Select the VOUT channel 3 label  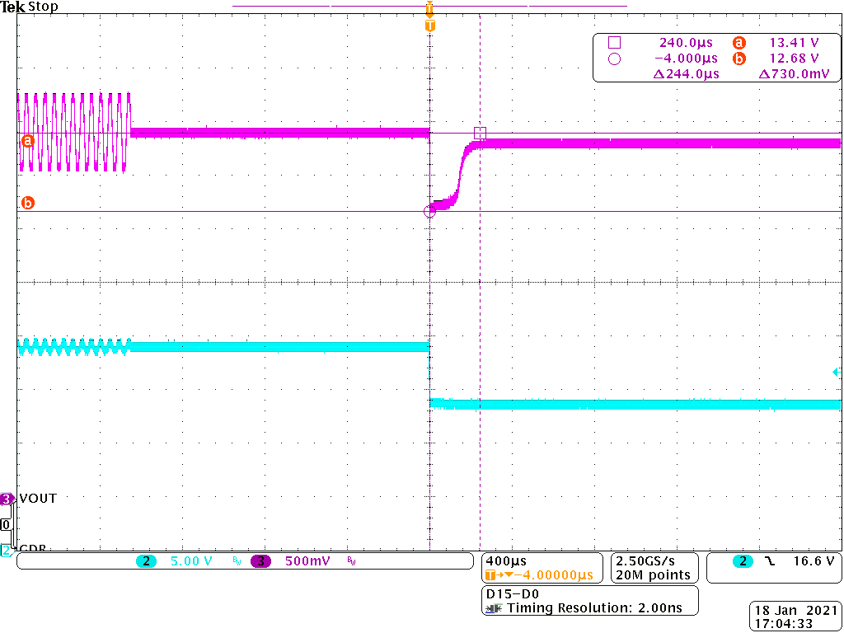point(38,499)
